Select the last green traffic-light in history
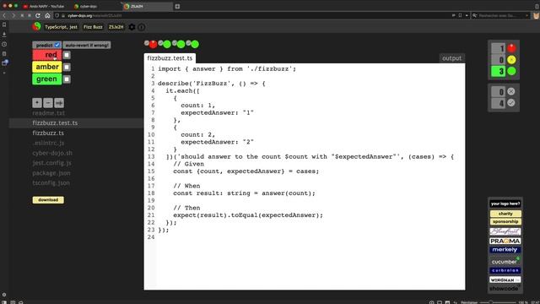The image size is (540, 304). coord(195,44)
